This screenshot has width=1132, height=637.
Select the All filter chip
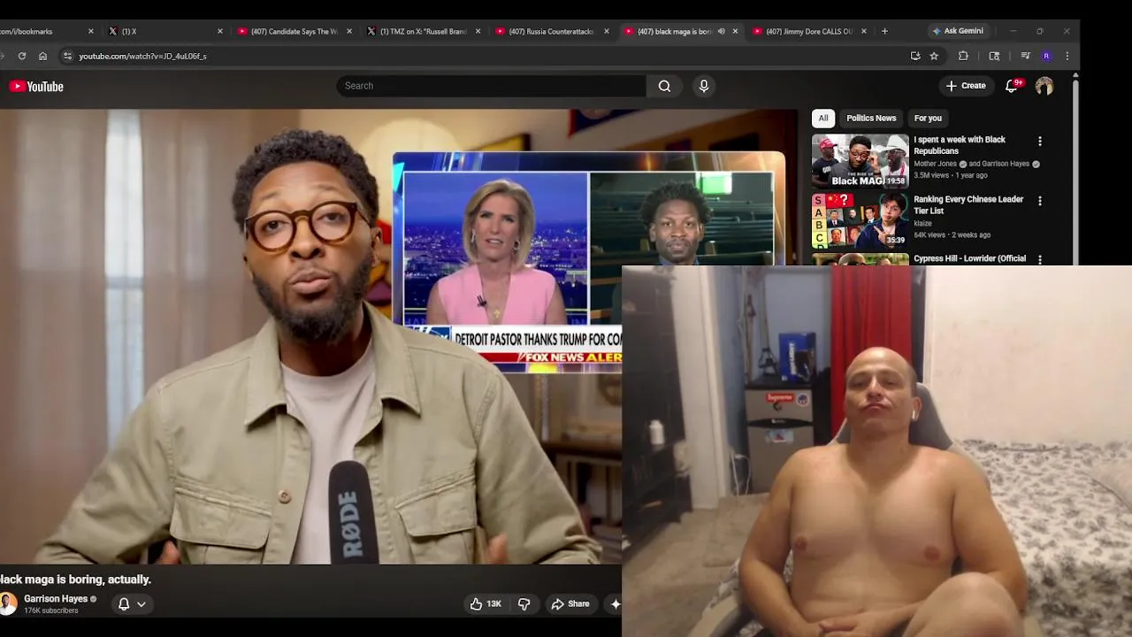tap(823, 118)
